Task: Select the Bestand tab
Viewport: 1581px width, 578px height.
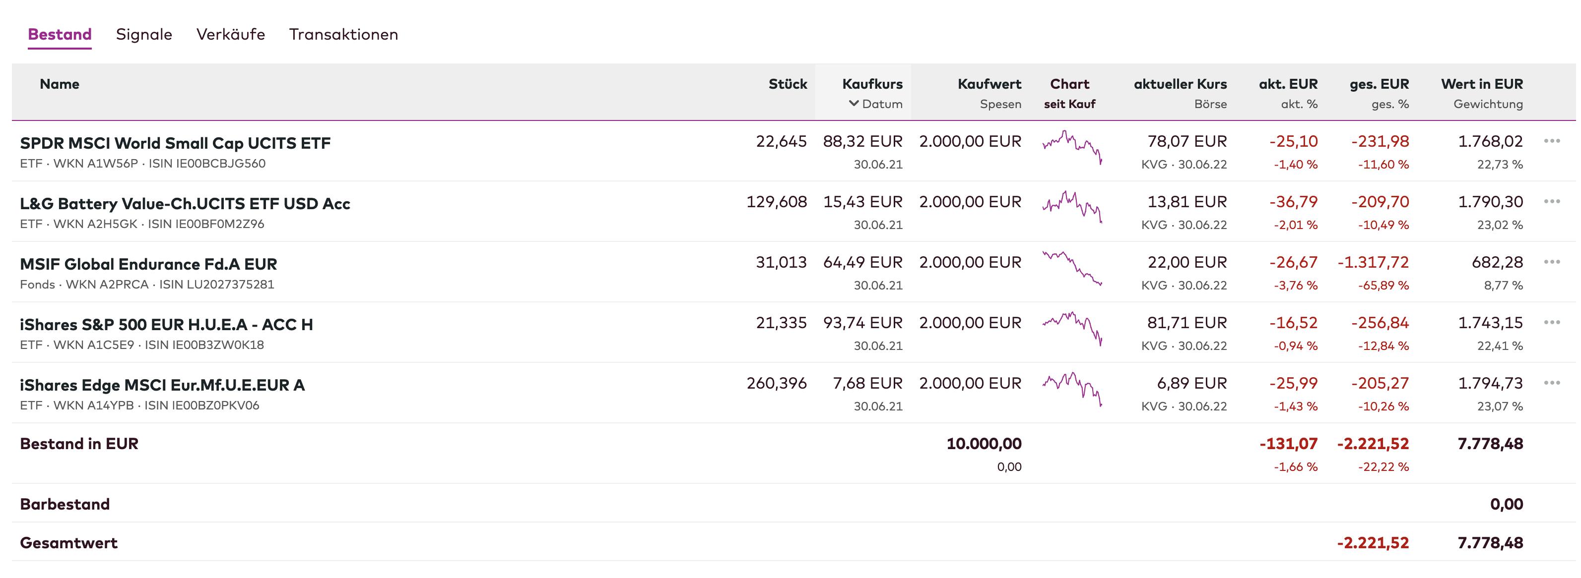Action: pyautogui.click(x=60, y=34)
